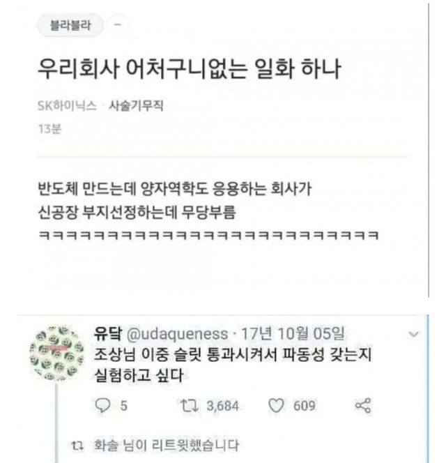This screenshot has width=446, height=463.
Task: Select the row of ㅋㅋㅋ laughter
Action: pyautogui.click(x=208, y=236)
